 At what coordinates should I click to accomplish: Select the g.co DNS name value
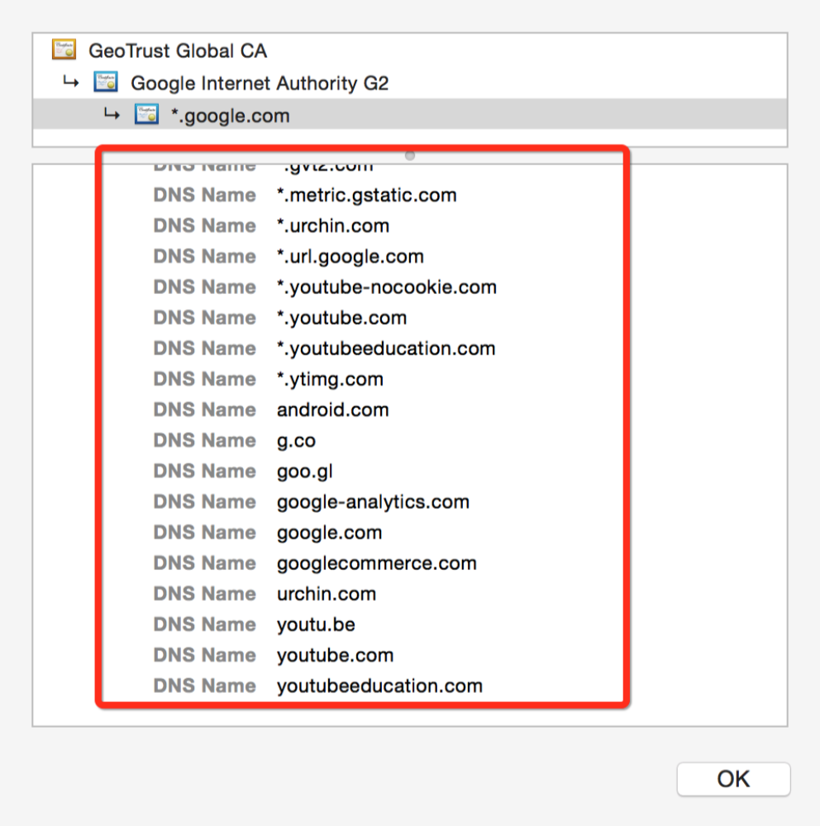pos(296,440)
